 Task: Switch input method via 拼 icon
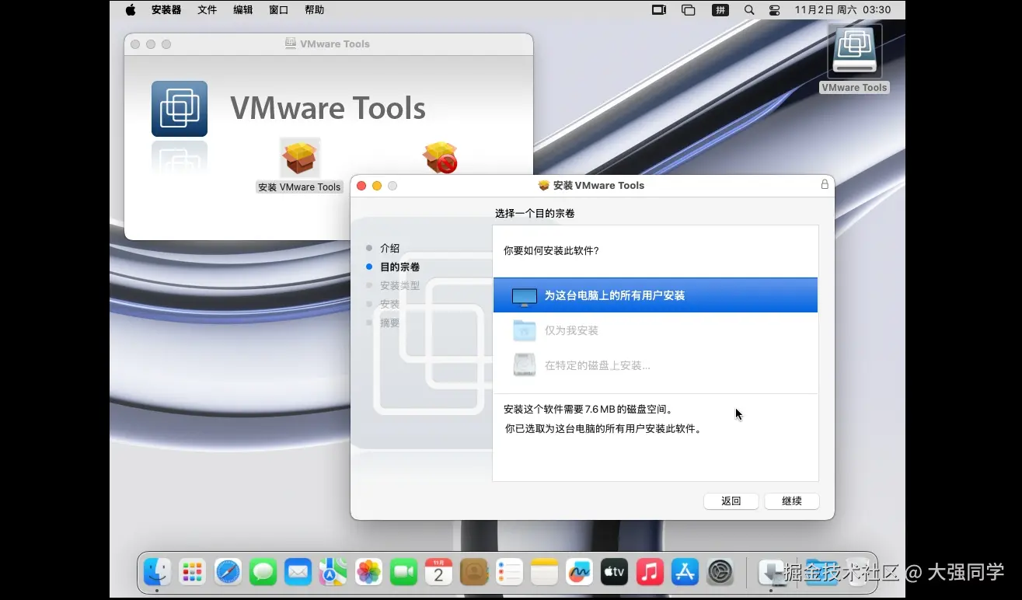click(x=720, y=10)
